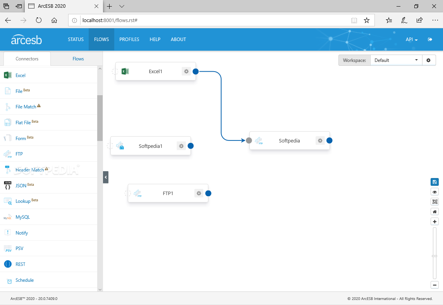This screenshot has width=443, height=305.
Task: Click the PSV connector icon
Action: pyautogui.click(x=8, y=248)
